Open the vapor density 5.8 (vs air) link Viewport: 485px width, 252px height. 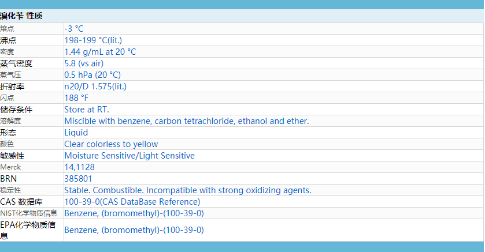(84, 63)
